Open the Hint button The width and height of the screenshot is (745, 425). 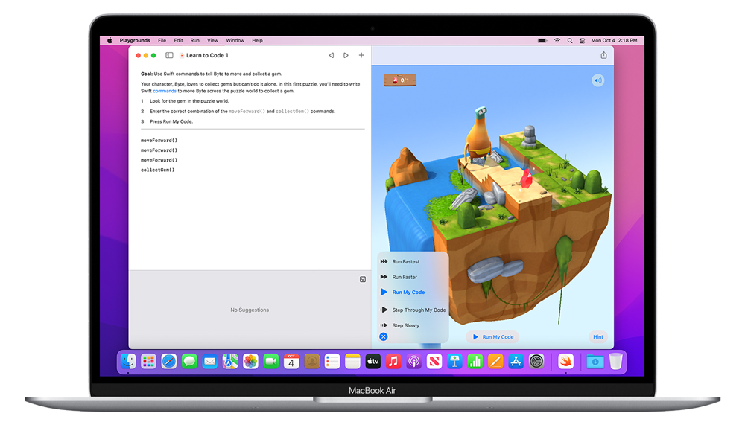[598, 336]
